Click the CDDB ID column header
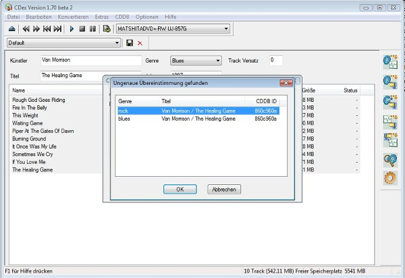The width and height of the screenshot is (405, 278). coord(262,101)
